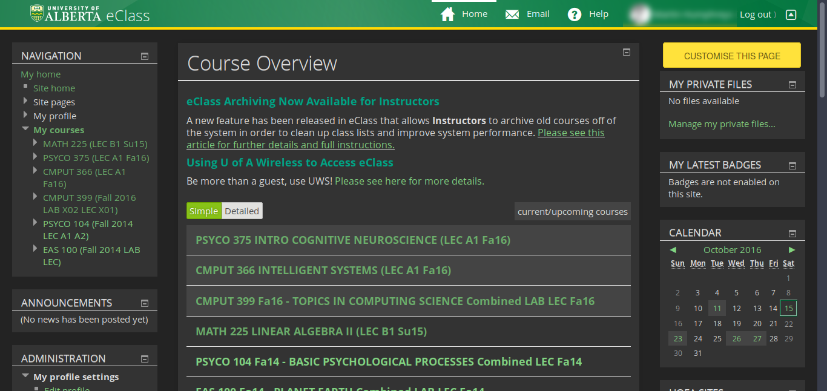The height and width of the screenshot is (391, 827).
Task: Click PSYCO 375 (LEC A1 Fa16) navigation entry
Action: pos(96,158)
